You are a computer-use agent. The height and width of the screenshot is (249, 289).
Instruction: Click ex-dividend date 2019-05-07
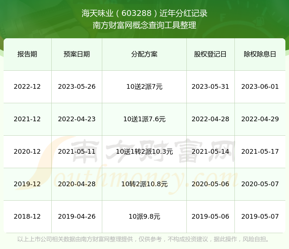tap(260, 217)
